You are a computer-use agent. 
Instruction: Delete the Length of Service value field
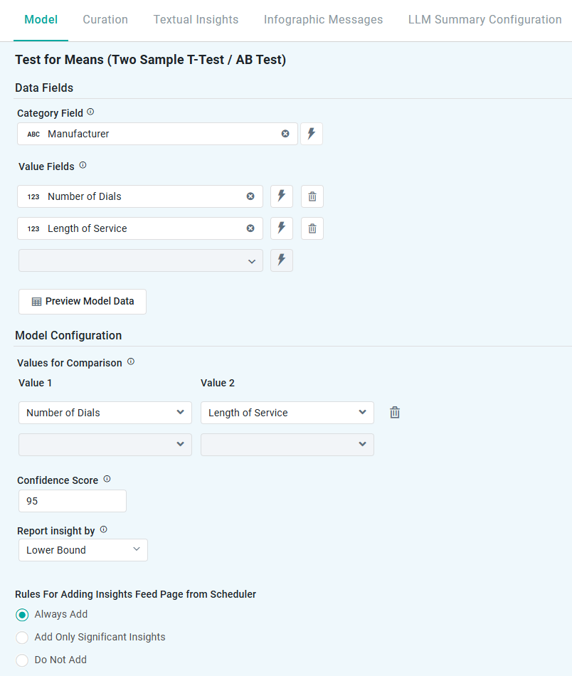pos(312,228)
